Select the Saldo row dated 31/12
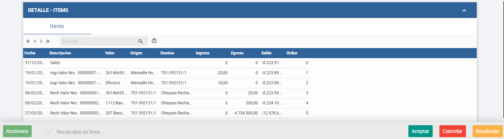Screen dimensions: 504x139 [x=167, y=63]
